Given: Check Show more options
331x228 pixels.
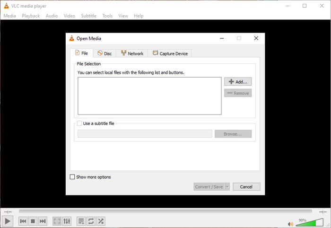Looking at the screenshot, I should 72,177.
